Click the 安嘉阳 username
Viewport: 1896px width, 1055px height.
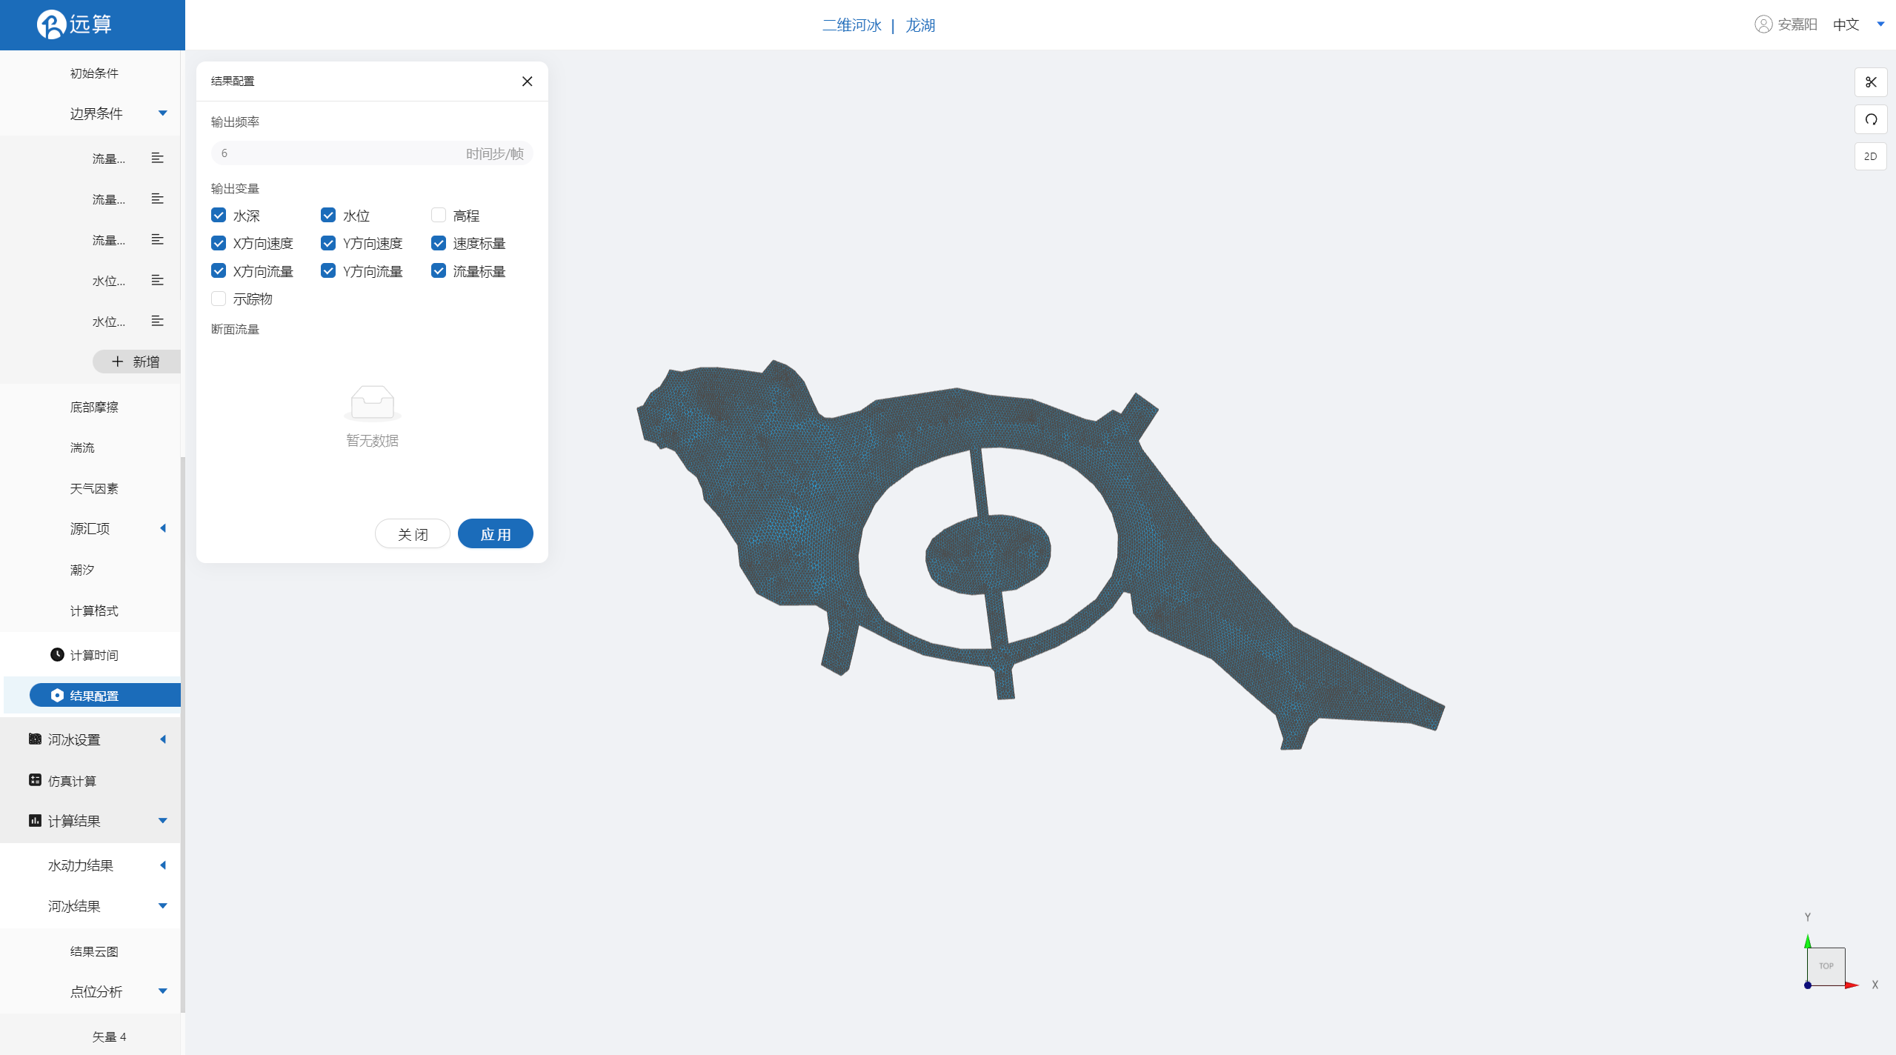point(1797,24)
